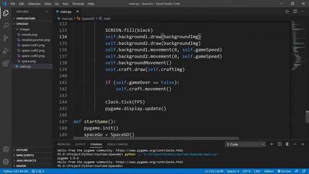
Task: Select main.py in the Explorer tree
Action: click(32, 67)
